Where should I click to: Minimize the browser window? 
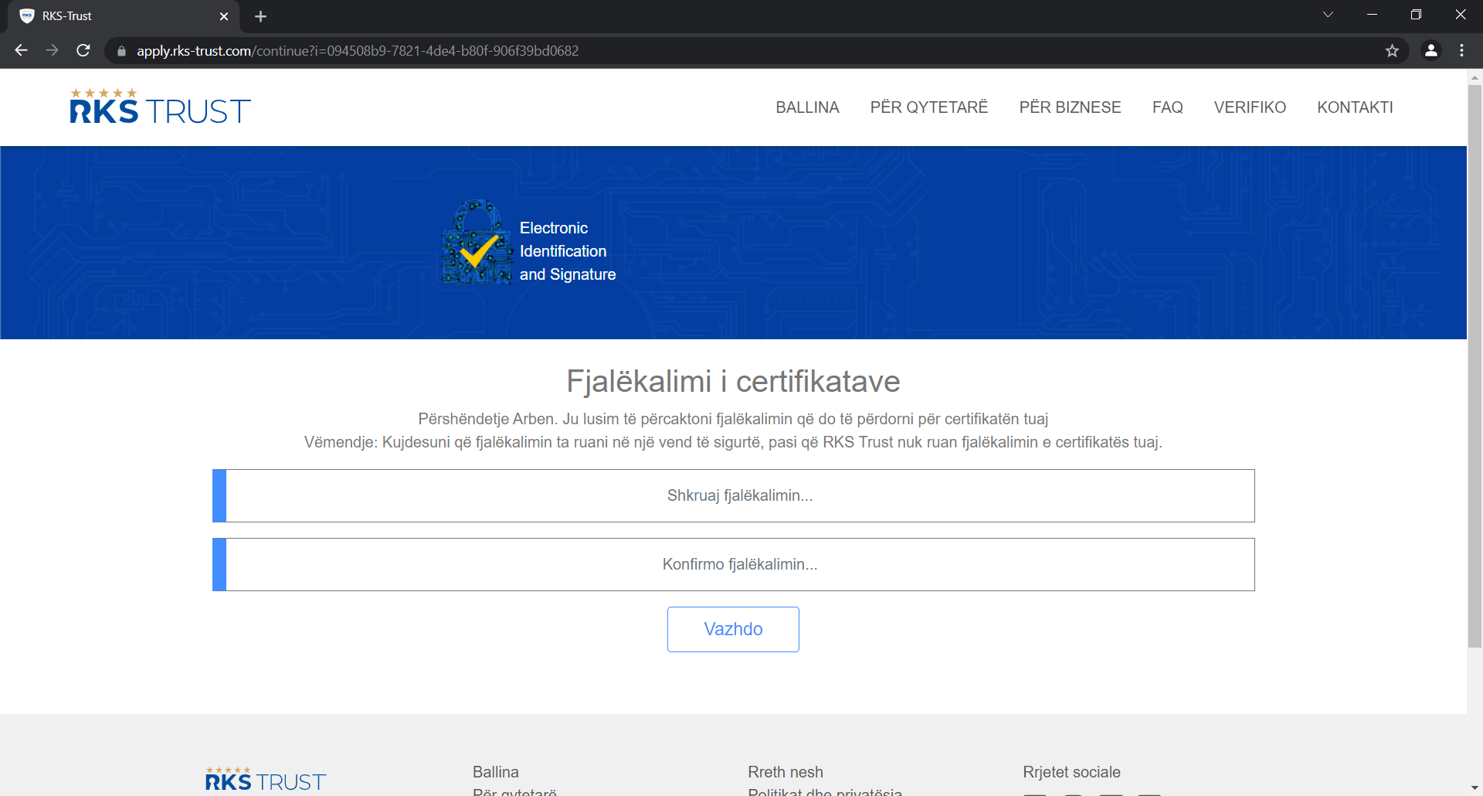[1372, 15]
